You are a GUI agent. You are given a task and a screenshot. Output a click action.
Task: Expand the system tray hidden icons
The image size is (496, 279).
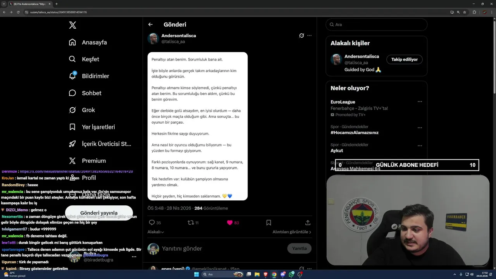455,274
